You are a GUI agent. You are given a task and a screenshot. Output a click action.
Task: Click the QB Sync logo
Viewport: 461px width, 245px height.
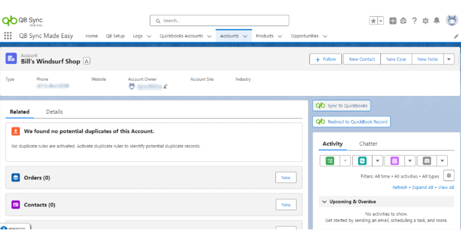[22, 21]
